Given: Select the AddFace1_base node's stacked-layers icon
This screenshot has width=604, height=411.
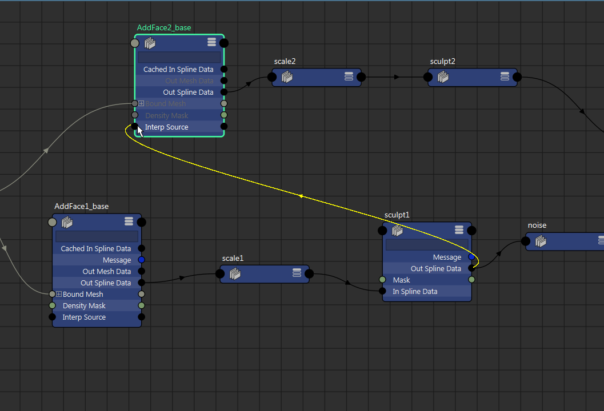Looking at the screenshot, I should coord(66,222).
